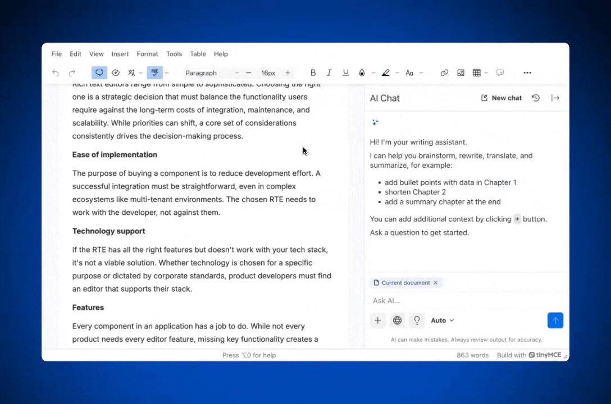The image size is (611, 404).
Task: Increase font size with plus button
Action: (x=288, y=73)
